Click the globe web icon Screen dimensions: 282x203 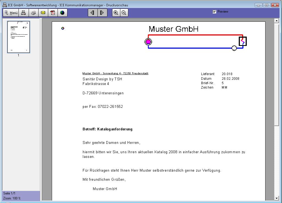[x=62, y=13]
